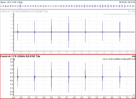Click the 8.0 x-axis tick of top graph
Viewport: 136px width, 99px height.
[x=134, y=53]
